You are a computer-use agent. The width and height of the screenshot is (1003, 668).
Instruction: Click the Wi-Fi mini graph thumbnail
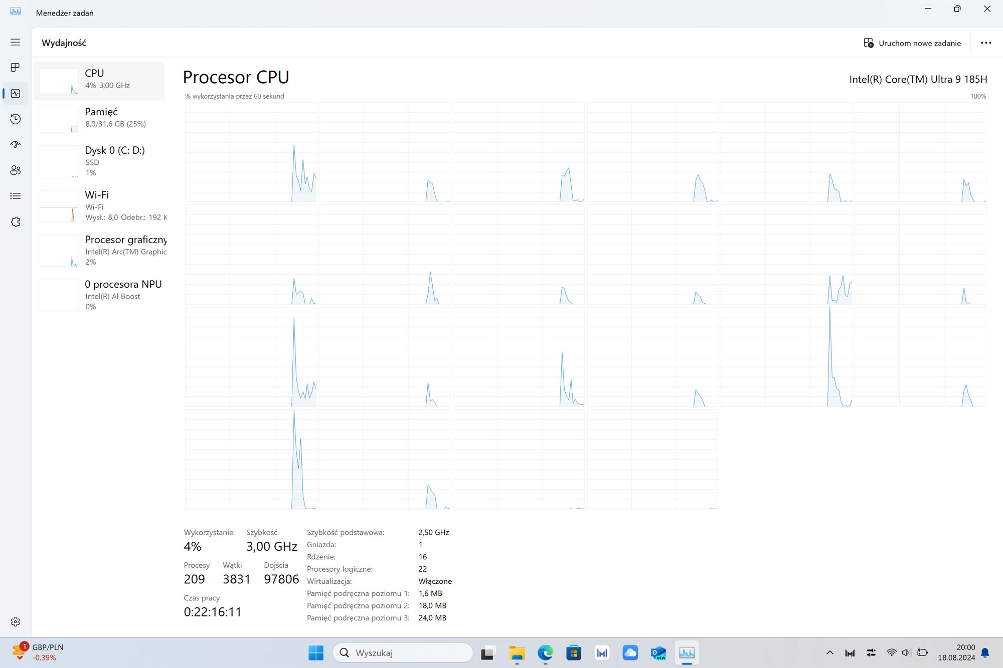(x=59, y=206)
